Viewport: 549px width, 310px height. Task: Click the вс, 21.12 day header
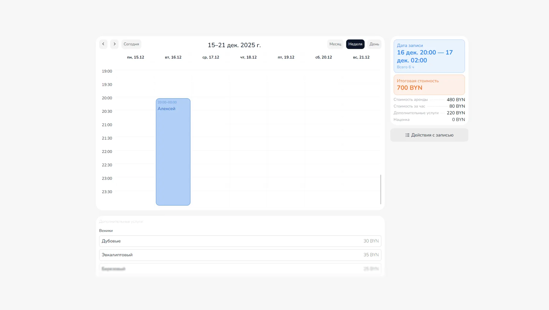point(361,57)
